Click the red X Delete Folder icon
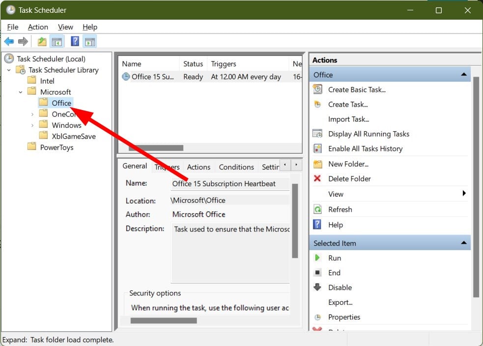Image resolution: width=483 pixels, height=346 pixels. (317, 178)
